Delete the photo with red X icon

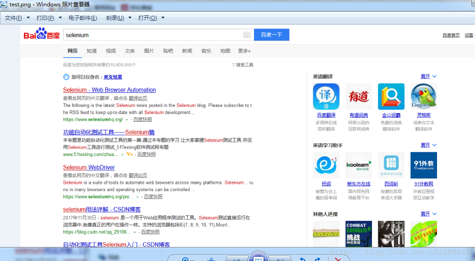coord(338,259)
